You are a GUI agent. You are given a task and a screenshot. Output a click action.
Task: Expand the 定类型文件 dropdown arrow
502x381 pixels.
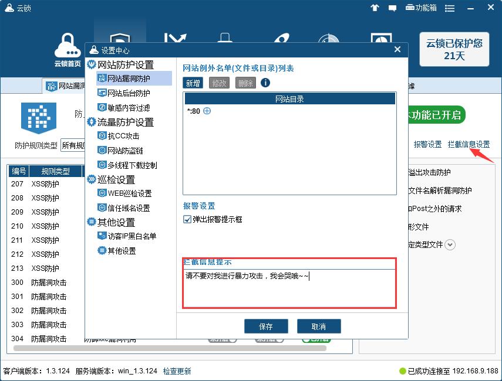(x=450, y=245)
